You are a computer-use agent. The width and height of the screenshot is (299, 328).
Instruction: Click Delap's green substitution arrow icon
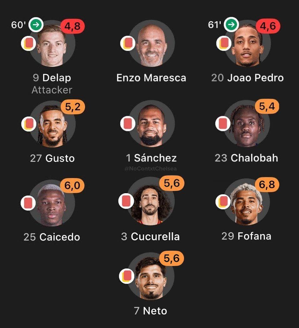[x=36, y=25]
